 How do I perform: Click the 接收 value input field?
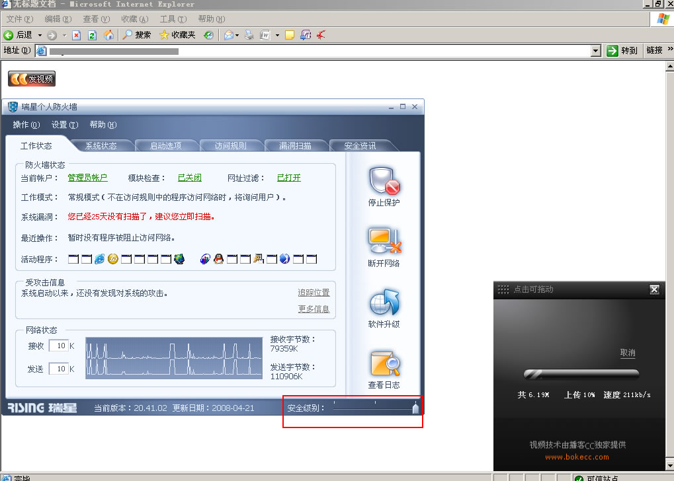pos(58,346)
